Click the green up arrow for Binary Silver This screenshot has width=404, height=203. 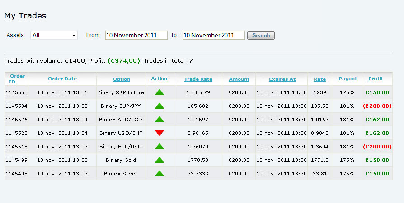click(159, 174)
